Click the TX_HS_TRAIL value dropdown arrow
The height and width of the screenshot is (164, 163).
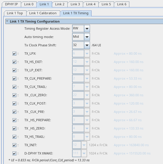(x=87, y=137)
